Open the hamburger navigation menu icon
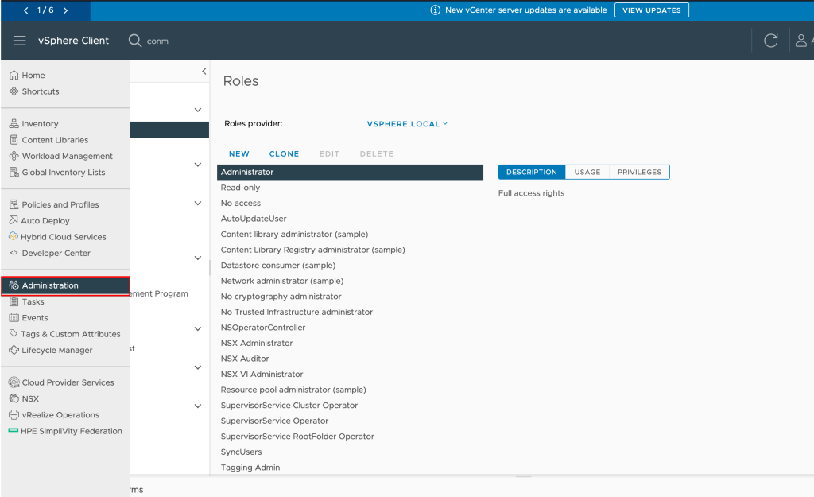This screenshot has width=814, height=497. (19, 41)
